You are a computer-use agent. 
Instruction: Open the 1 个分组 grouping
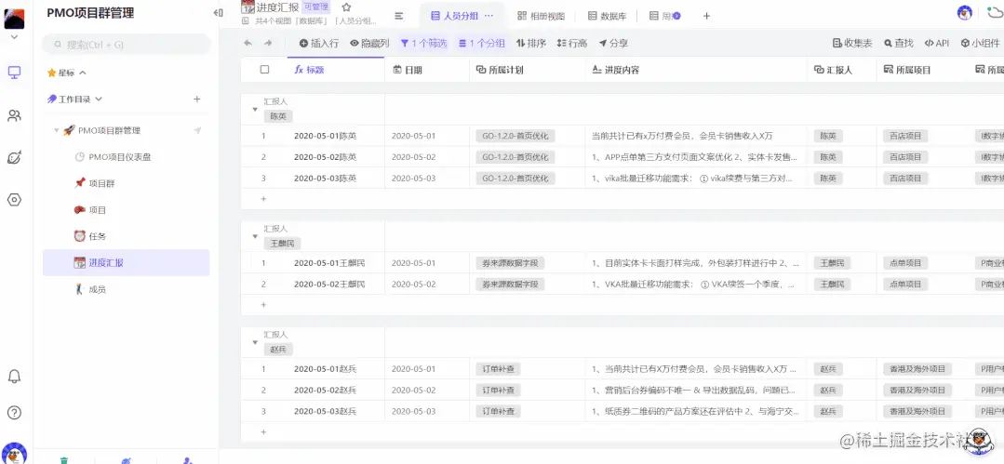(482, 43)
